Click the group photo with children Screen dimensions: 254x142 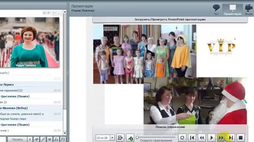[x=144, y=54]
